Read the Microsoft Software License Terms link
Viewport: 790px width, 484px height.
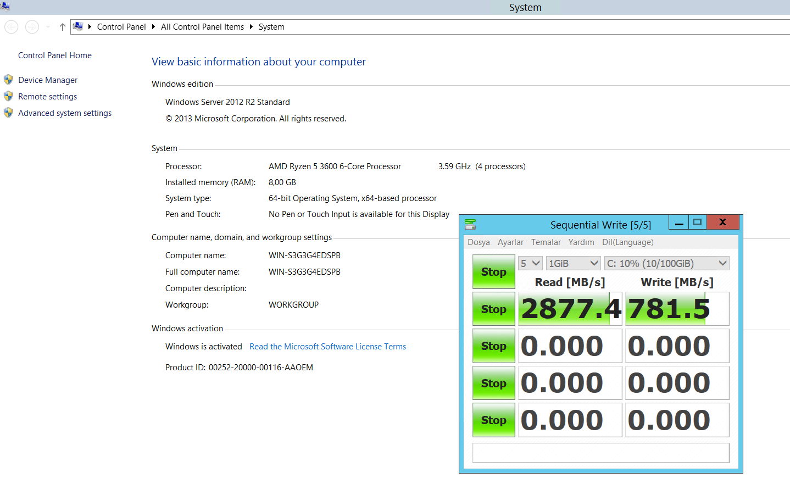tap(327, 347)
